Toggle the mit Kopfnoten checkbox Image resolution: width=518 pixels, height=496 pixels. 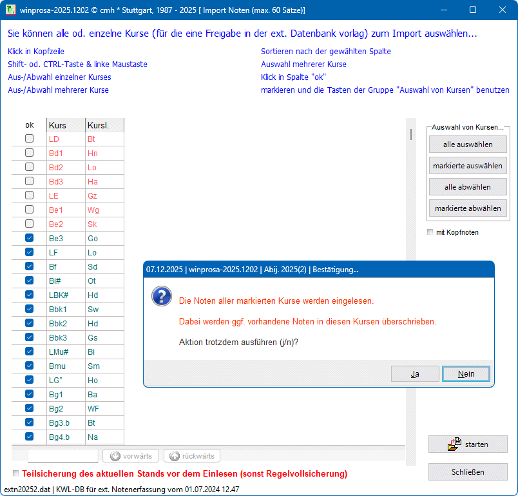click(x=430, y=232)
